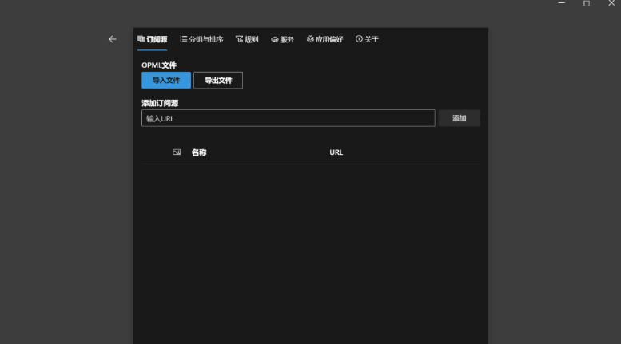
Task: Open the 关于 tab
Action: tap(372, 39)
